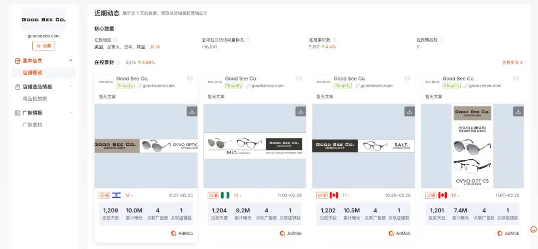Click the envelope icon on the 1,201-day card
The image size is (538, 249).
[516, 78]
